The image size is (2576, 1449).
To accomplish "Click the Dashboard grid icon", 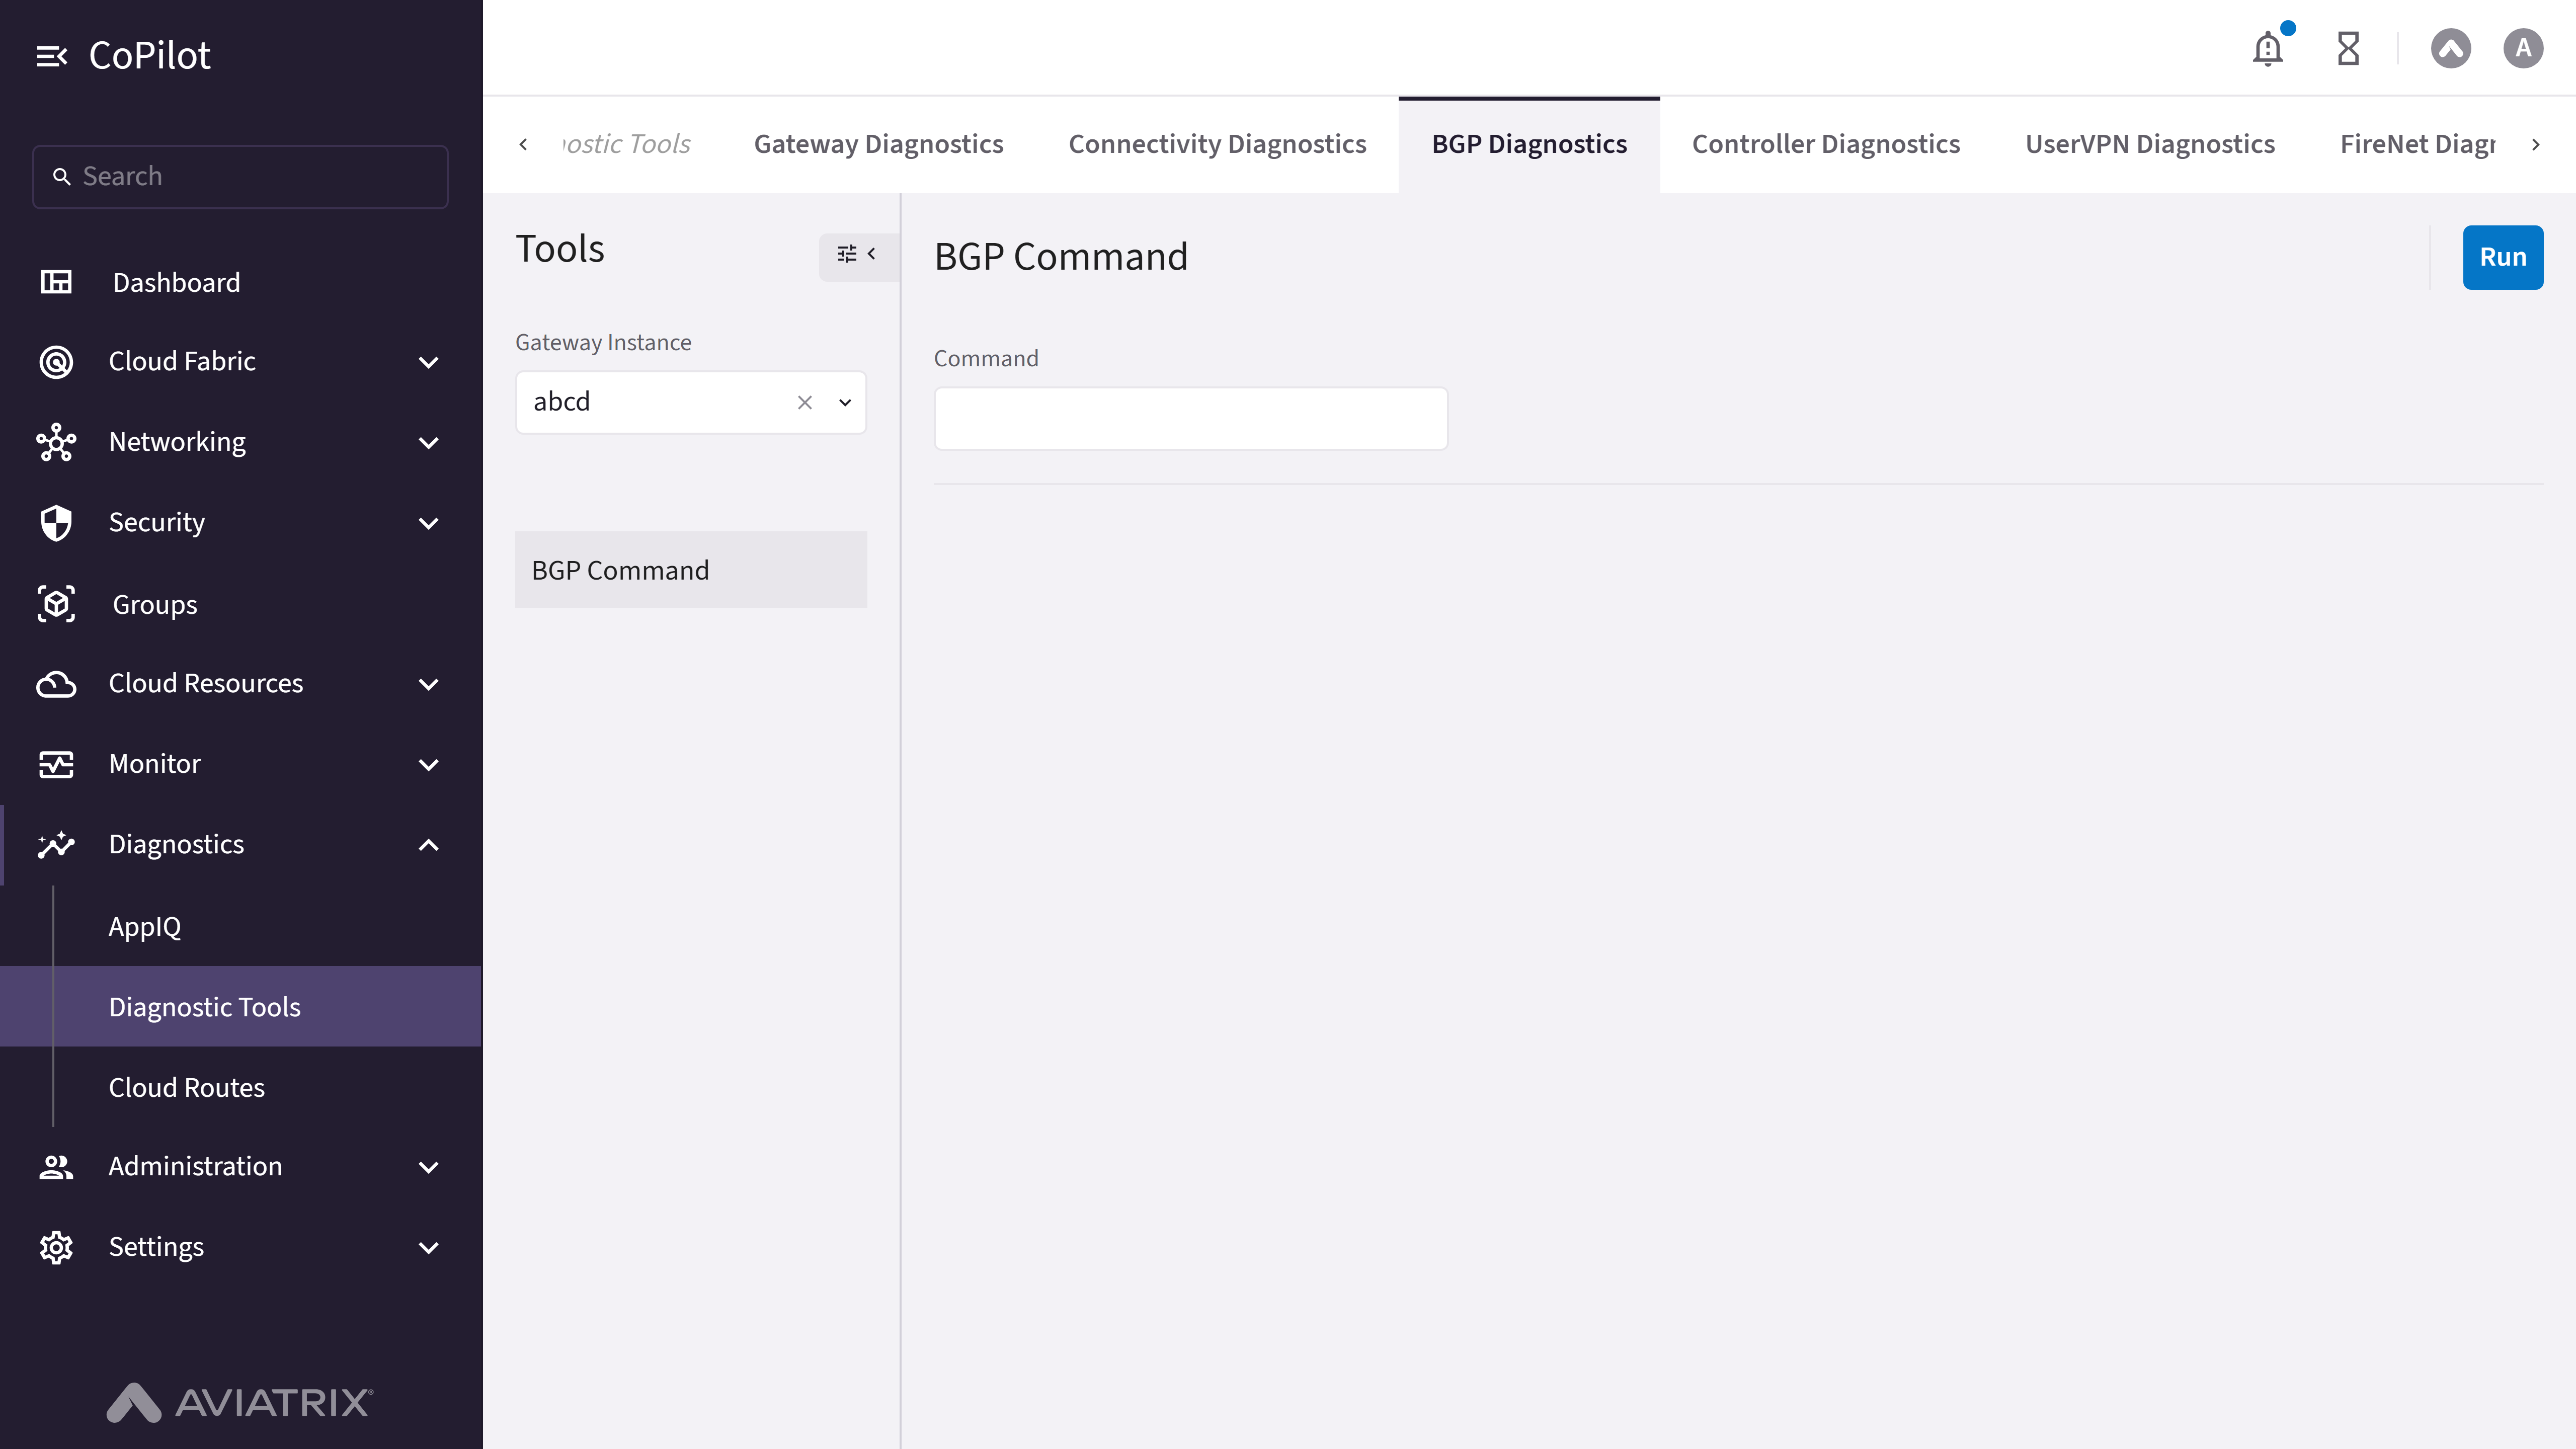I will click(56, 282).
